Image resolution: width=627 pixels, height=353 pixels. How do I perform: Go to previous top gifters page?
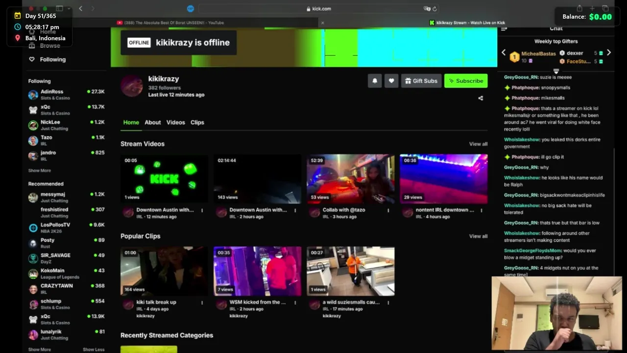tap(504, 52)
